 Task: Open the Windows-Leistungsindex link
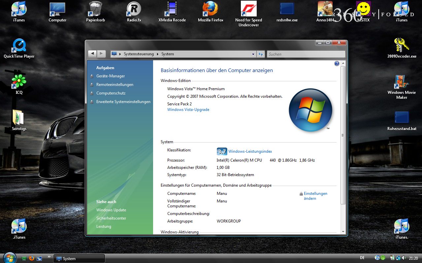(250, 151)
